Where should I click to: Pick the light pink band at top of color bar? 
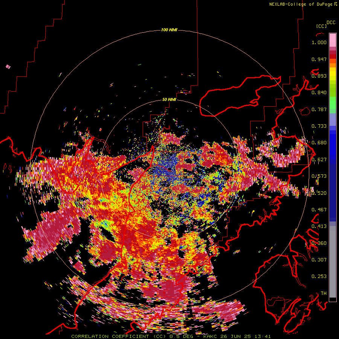[x=333, y=40]
